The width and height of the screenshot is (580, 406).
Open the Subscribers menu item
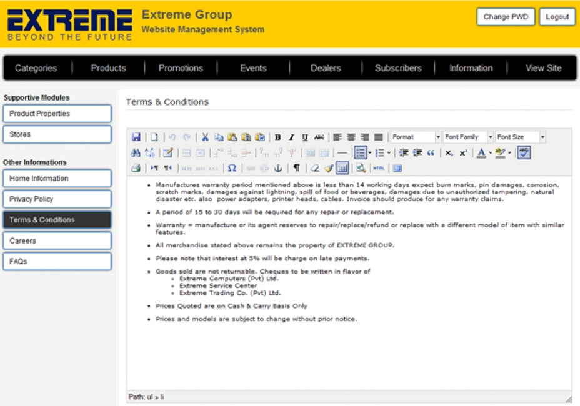[398, 68]
